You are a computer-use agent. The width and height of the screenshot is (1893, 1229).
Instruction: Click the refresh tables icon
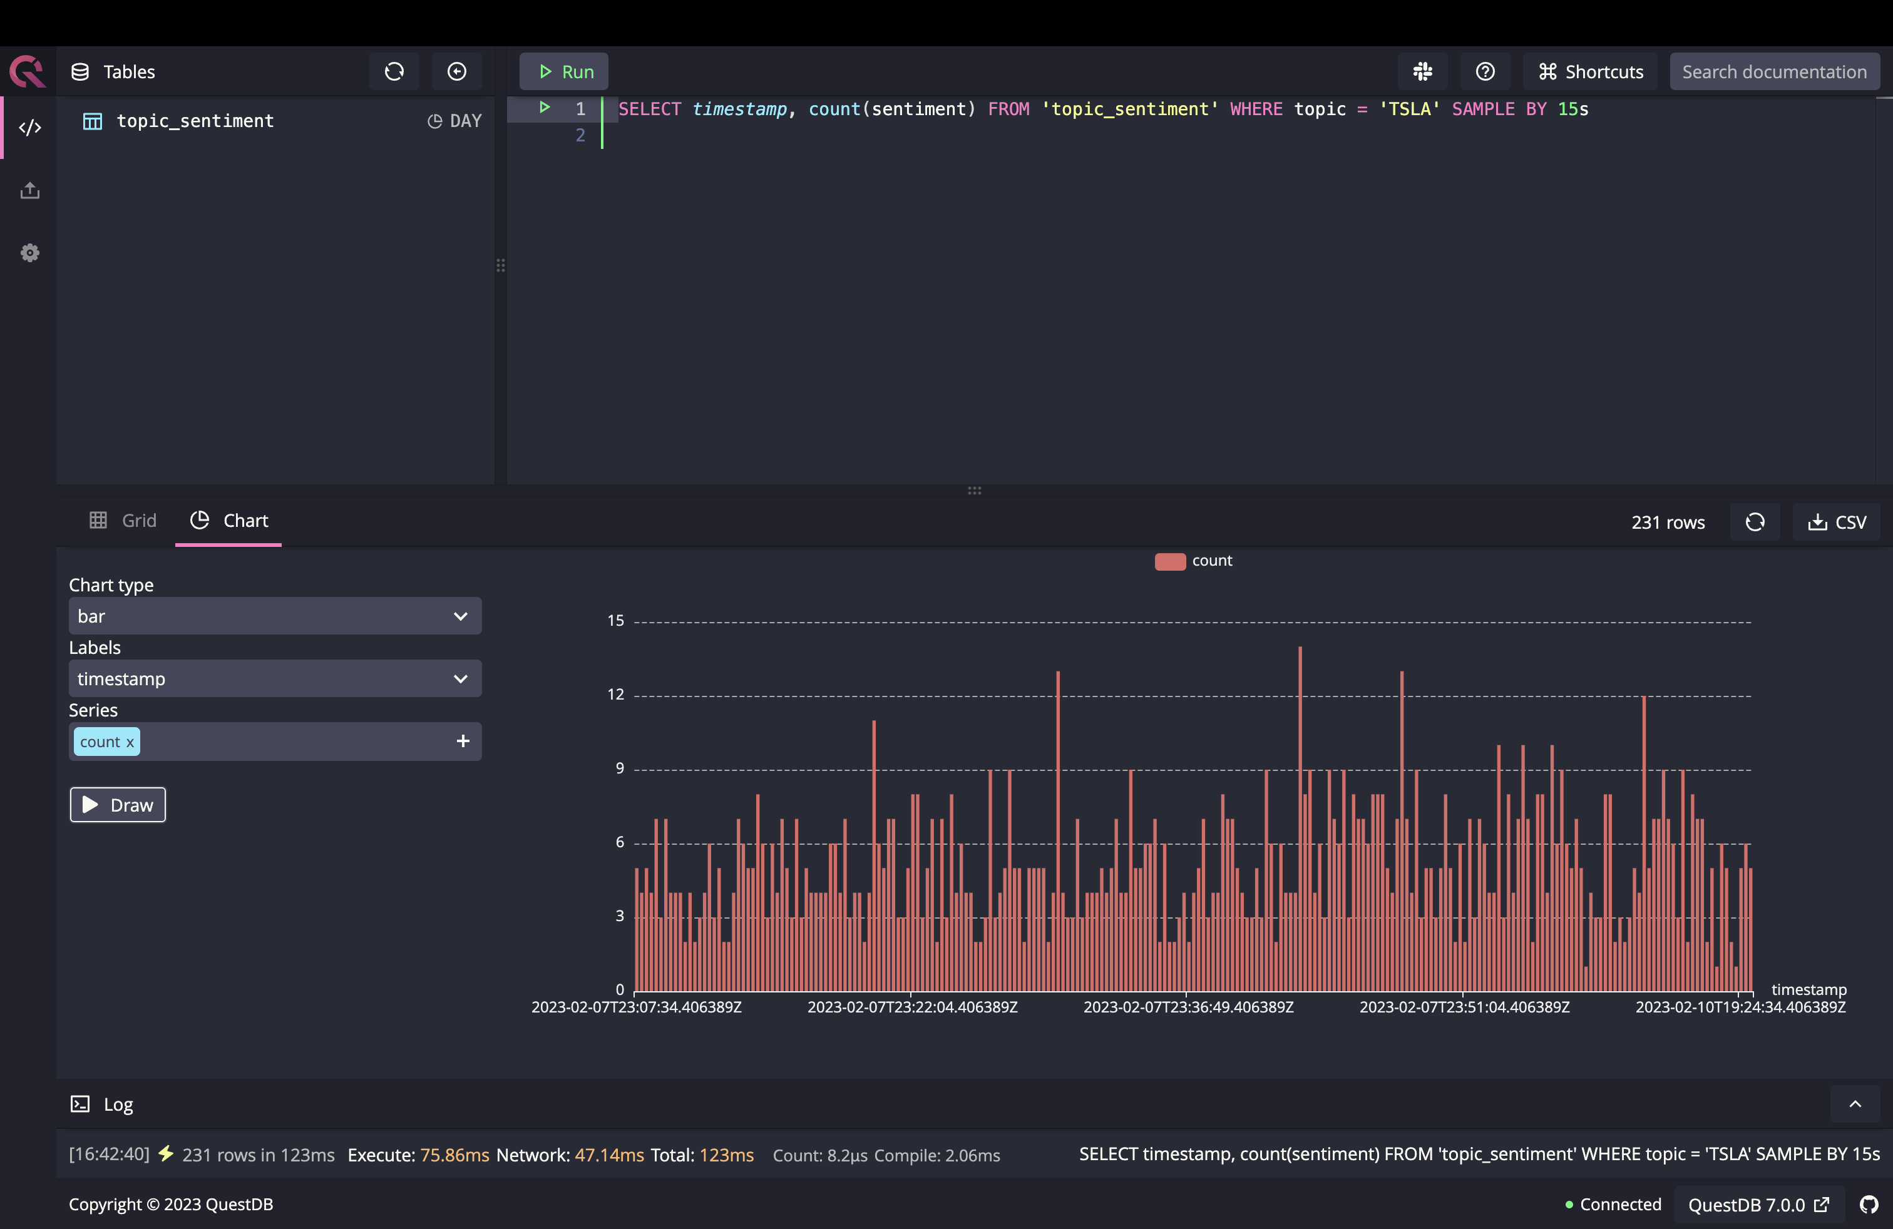click(394, 71)
